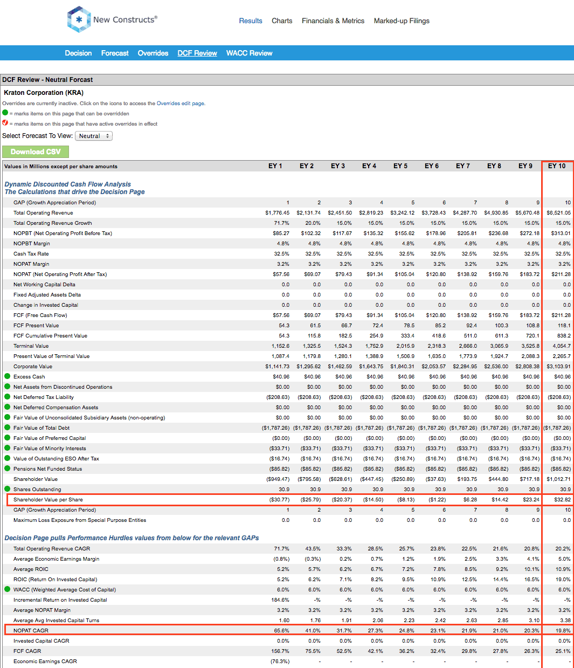Image resolution: width=574 pixels, height=668 pixels.
Task: Select the DCF Review sub-tab
Action: (x=197, y=53)
